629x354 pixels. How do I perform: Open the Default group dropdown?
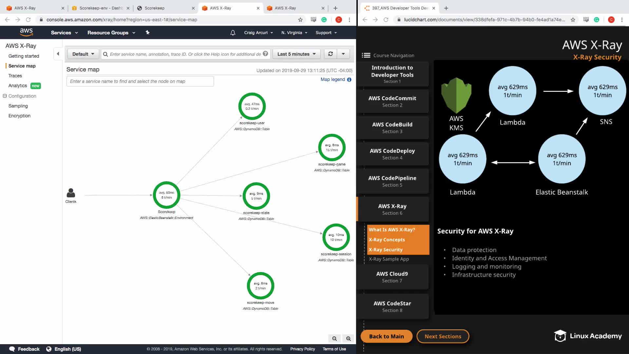(83, 54)
